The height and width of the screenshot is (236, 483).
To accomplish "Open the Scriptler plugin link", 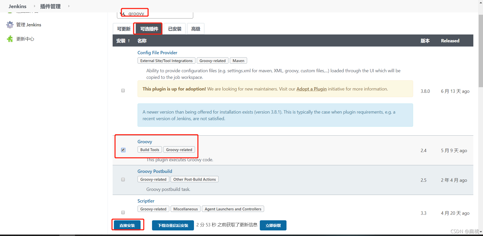I will (x=146, y=201).
